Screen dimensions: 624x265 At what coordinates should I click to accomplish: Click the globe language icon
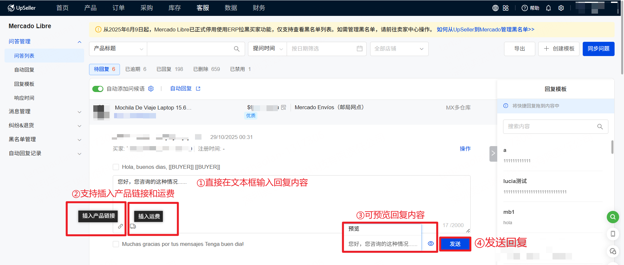[x=495, y=8]
